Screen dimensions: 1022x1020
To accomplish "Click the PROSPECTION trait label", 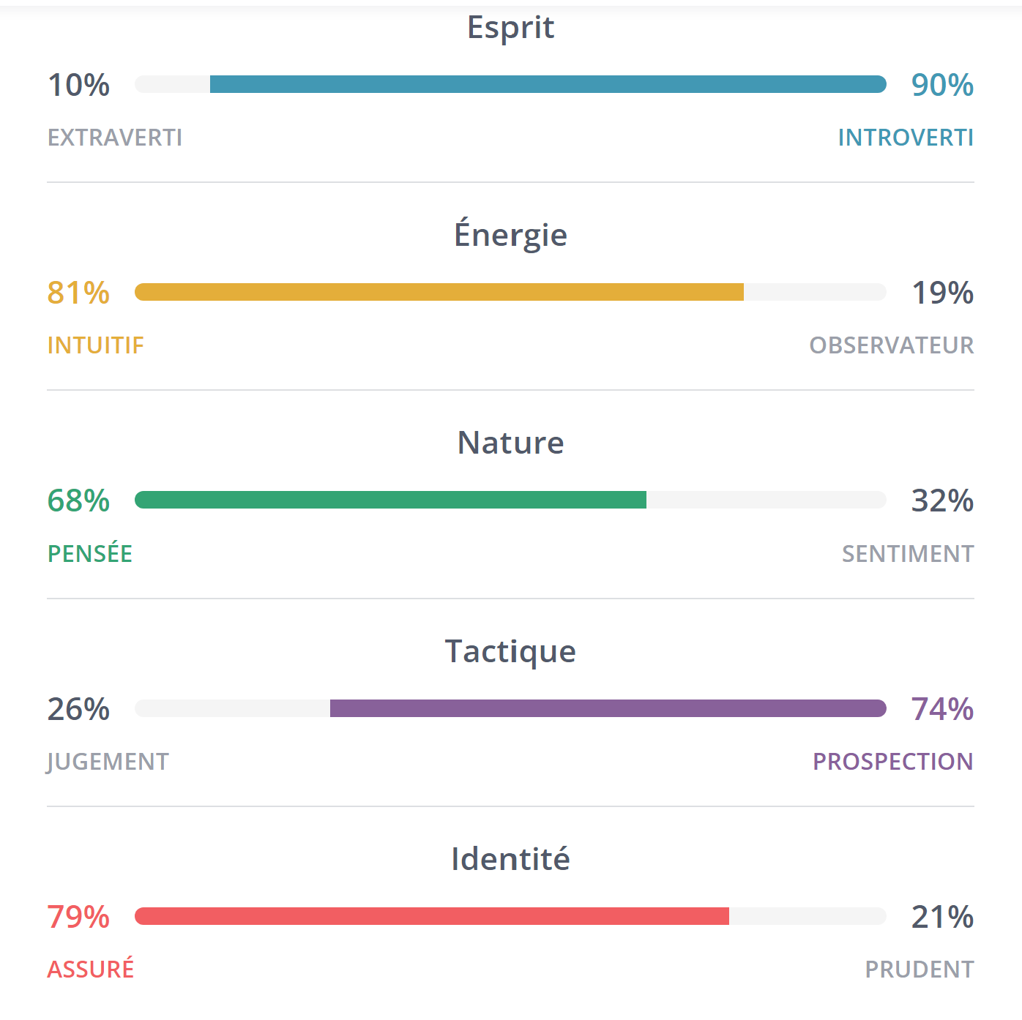I will pos(893,762).
